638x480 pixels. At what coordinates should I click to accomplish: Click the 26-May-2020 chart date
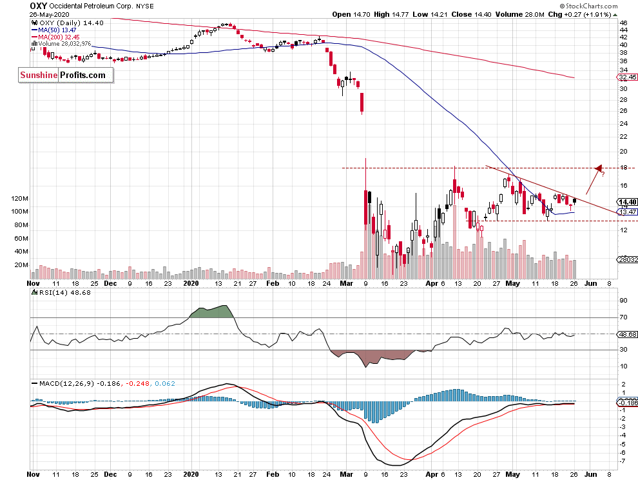click(x=49, y=14)
